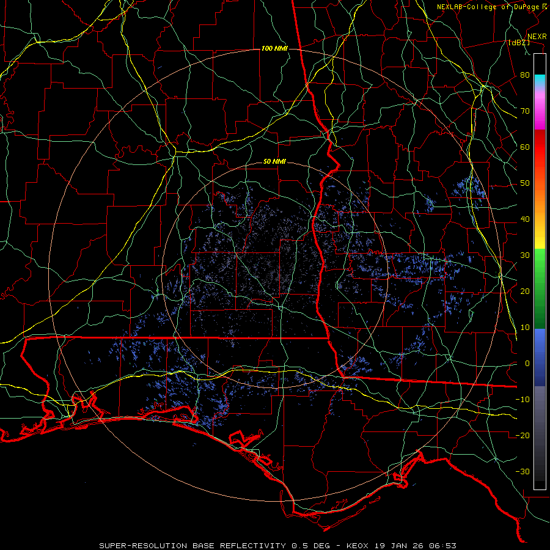This screenshot has height=550, width=550.
Task: Click the 60 value on dBZ scale
Action: pos(525,147)
